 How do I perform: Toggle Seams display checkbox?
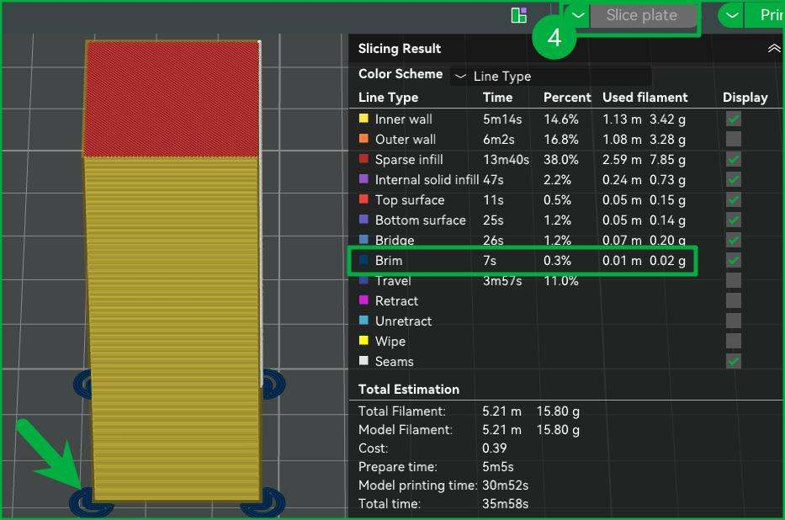tap(734, 361)
